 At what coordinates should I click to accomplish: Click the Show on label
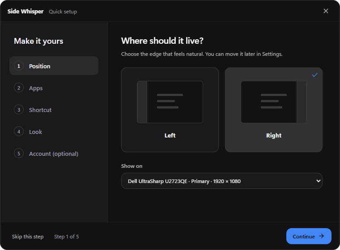click(132, 166)
